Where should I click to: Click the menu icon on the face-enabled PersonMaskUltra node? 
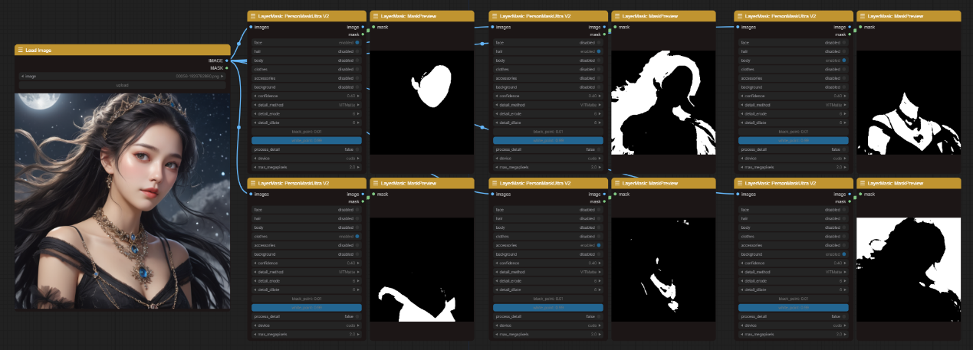click(253, 16)
